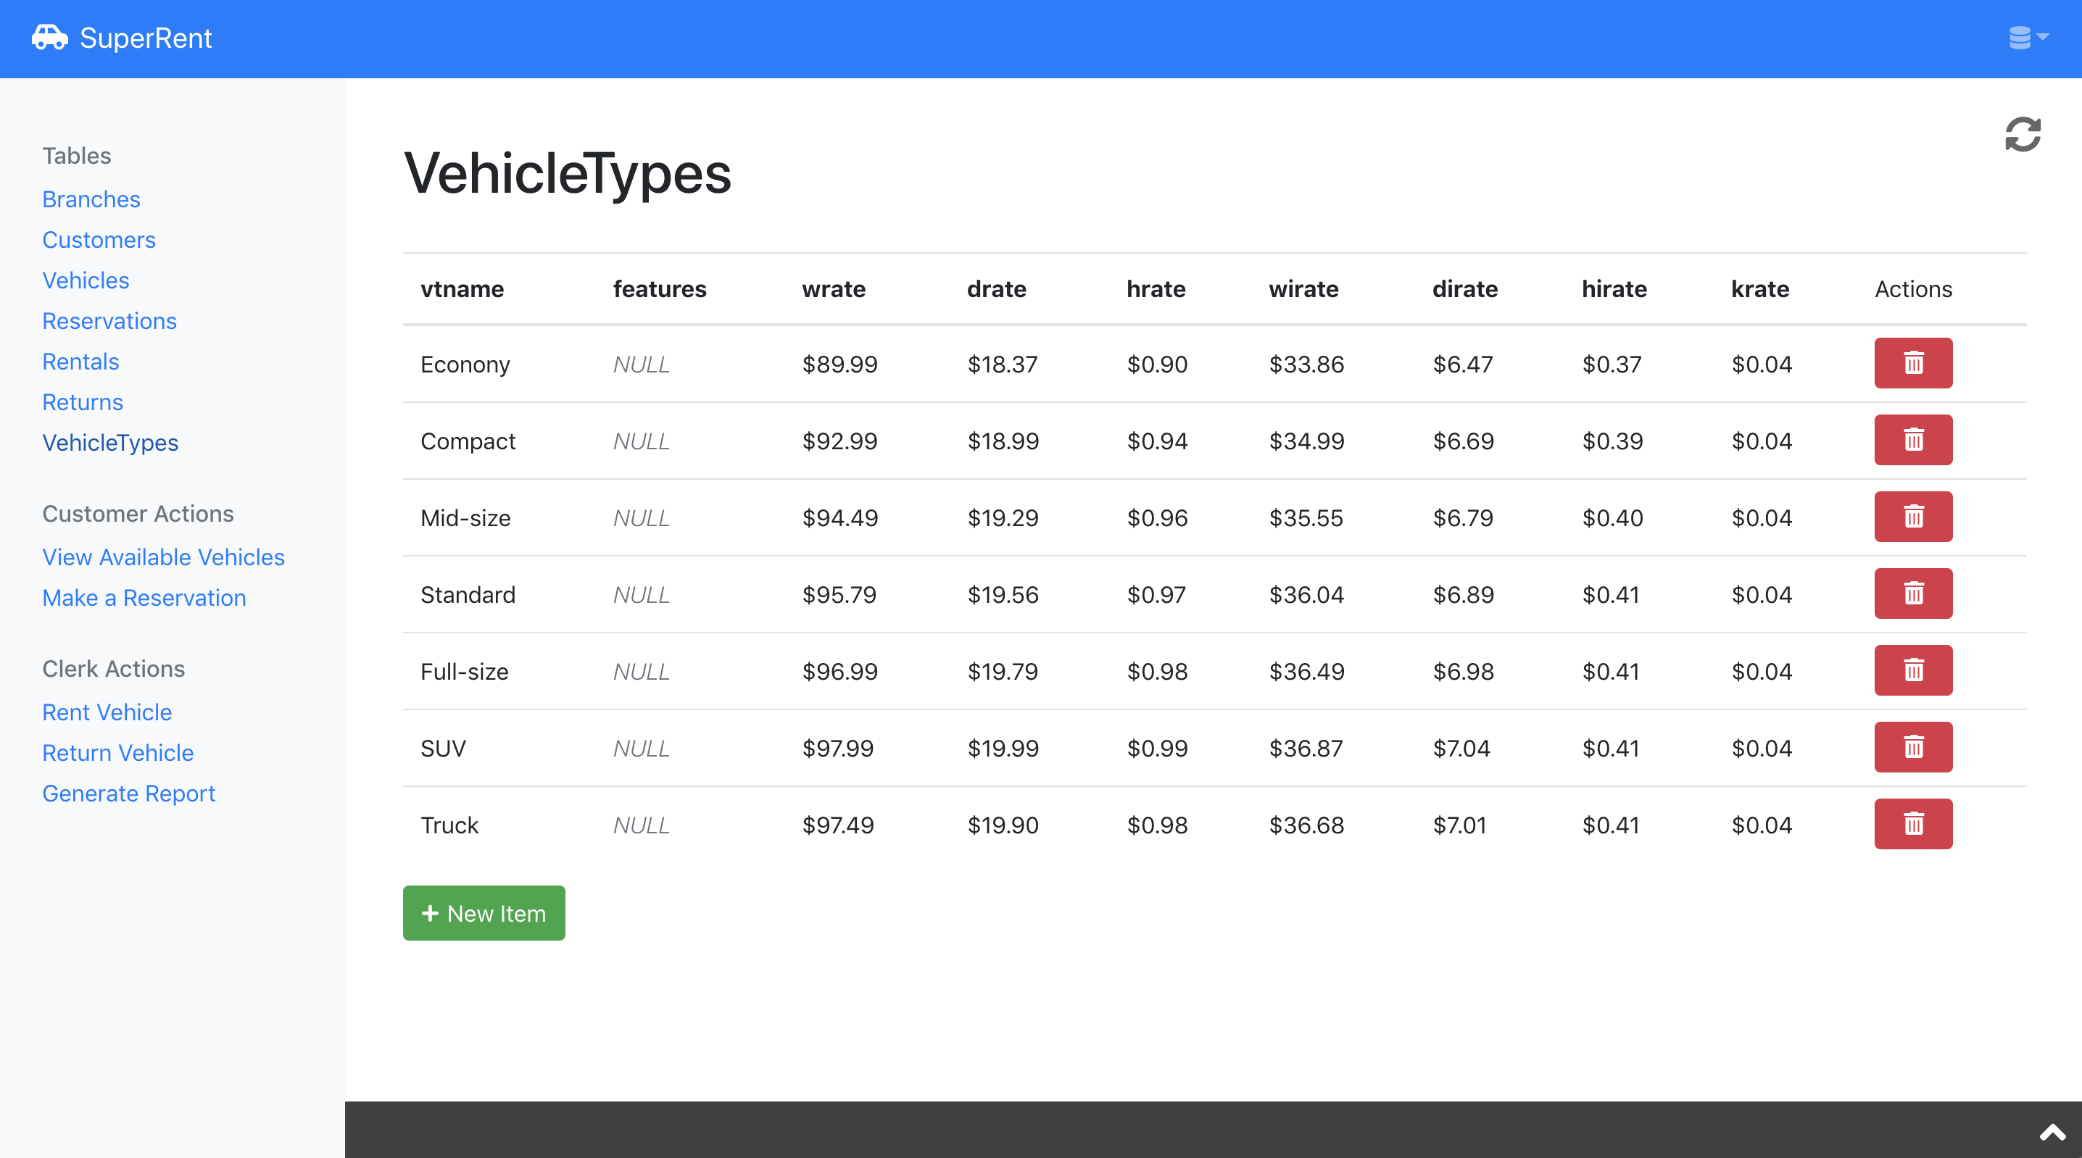Delete the Full-size row
The height and width of the screenshot is (1158, 2082).
pos(1912,671)
